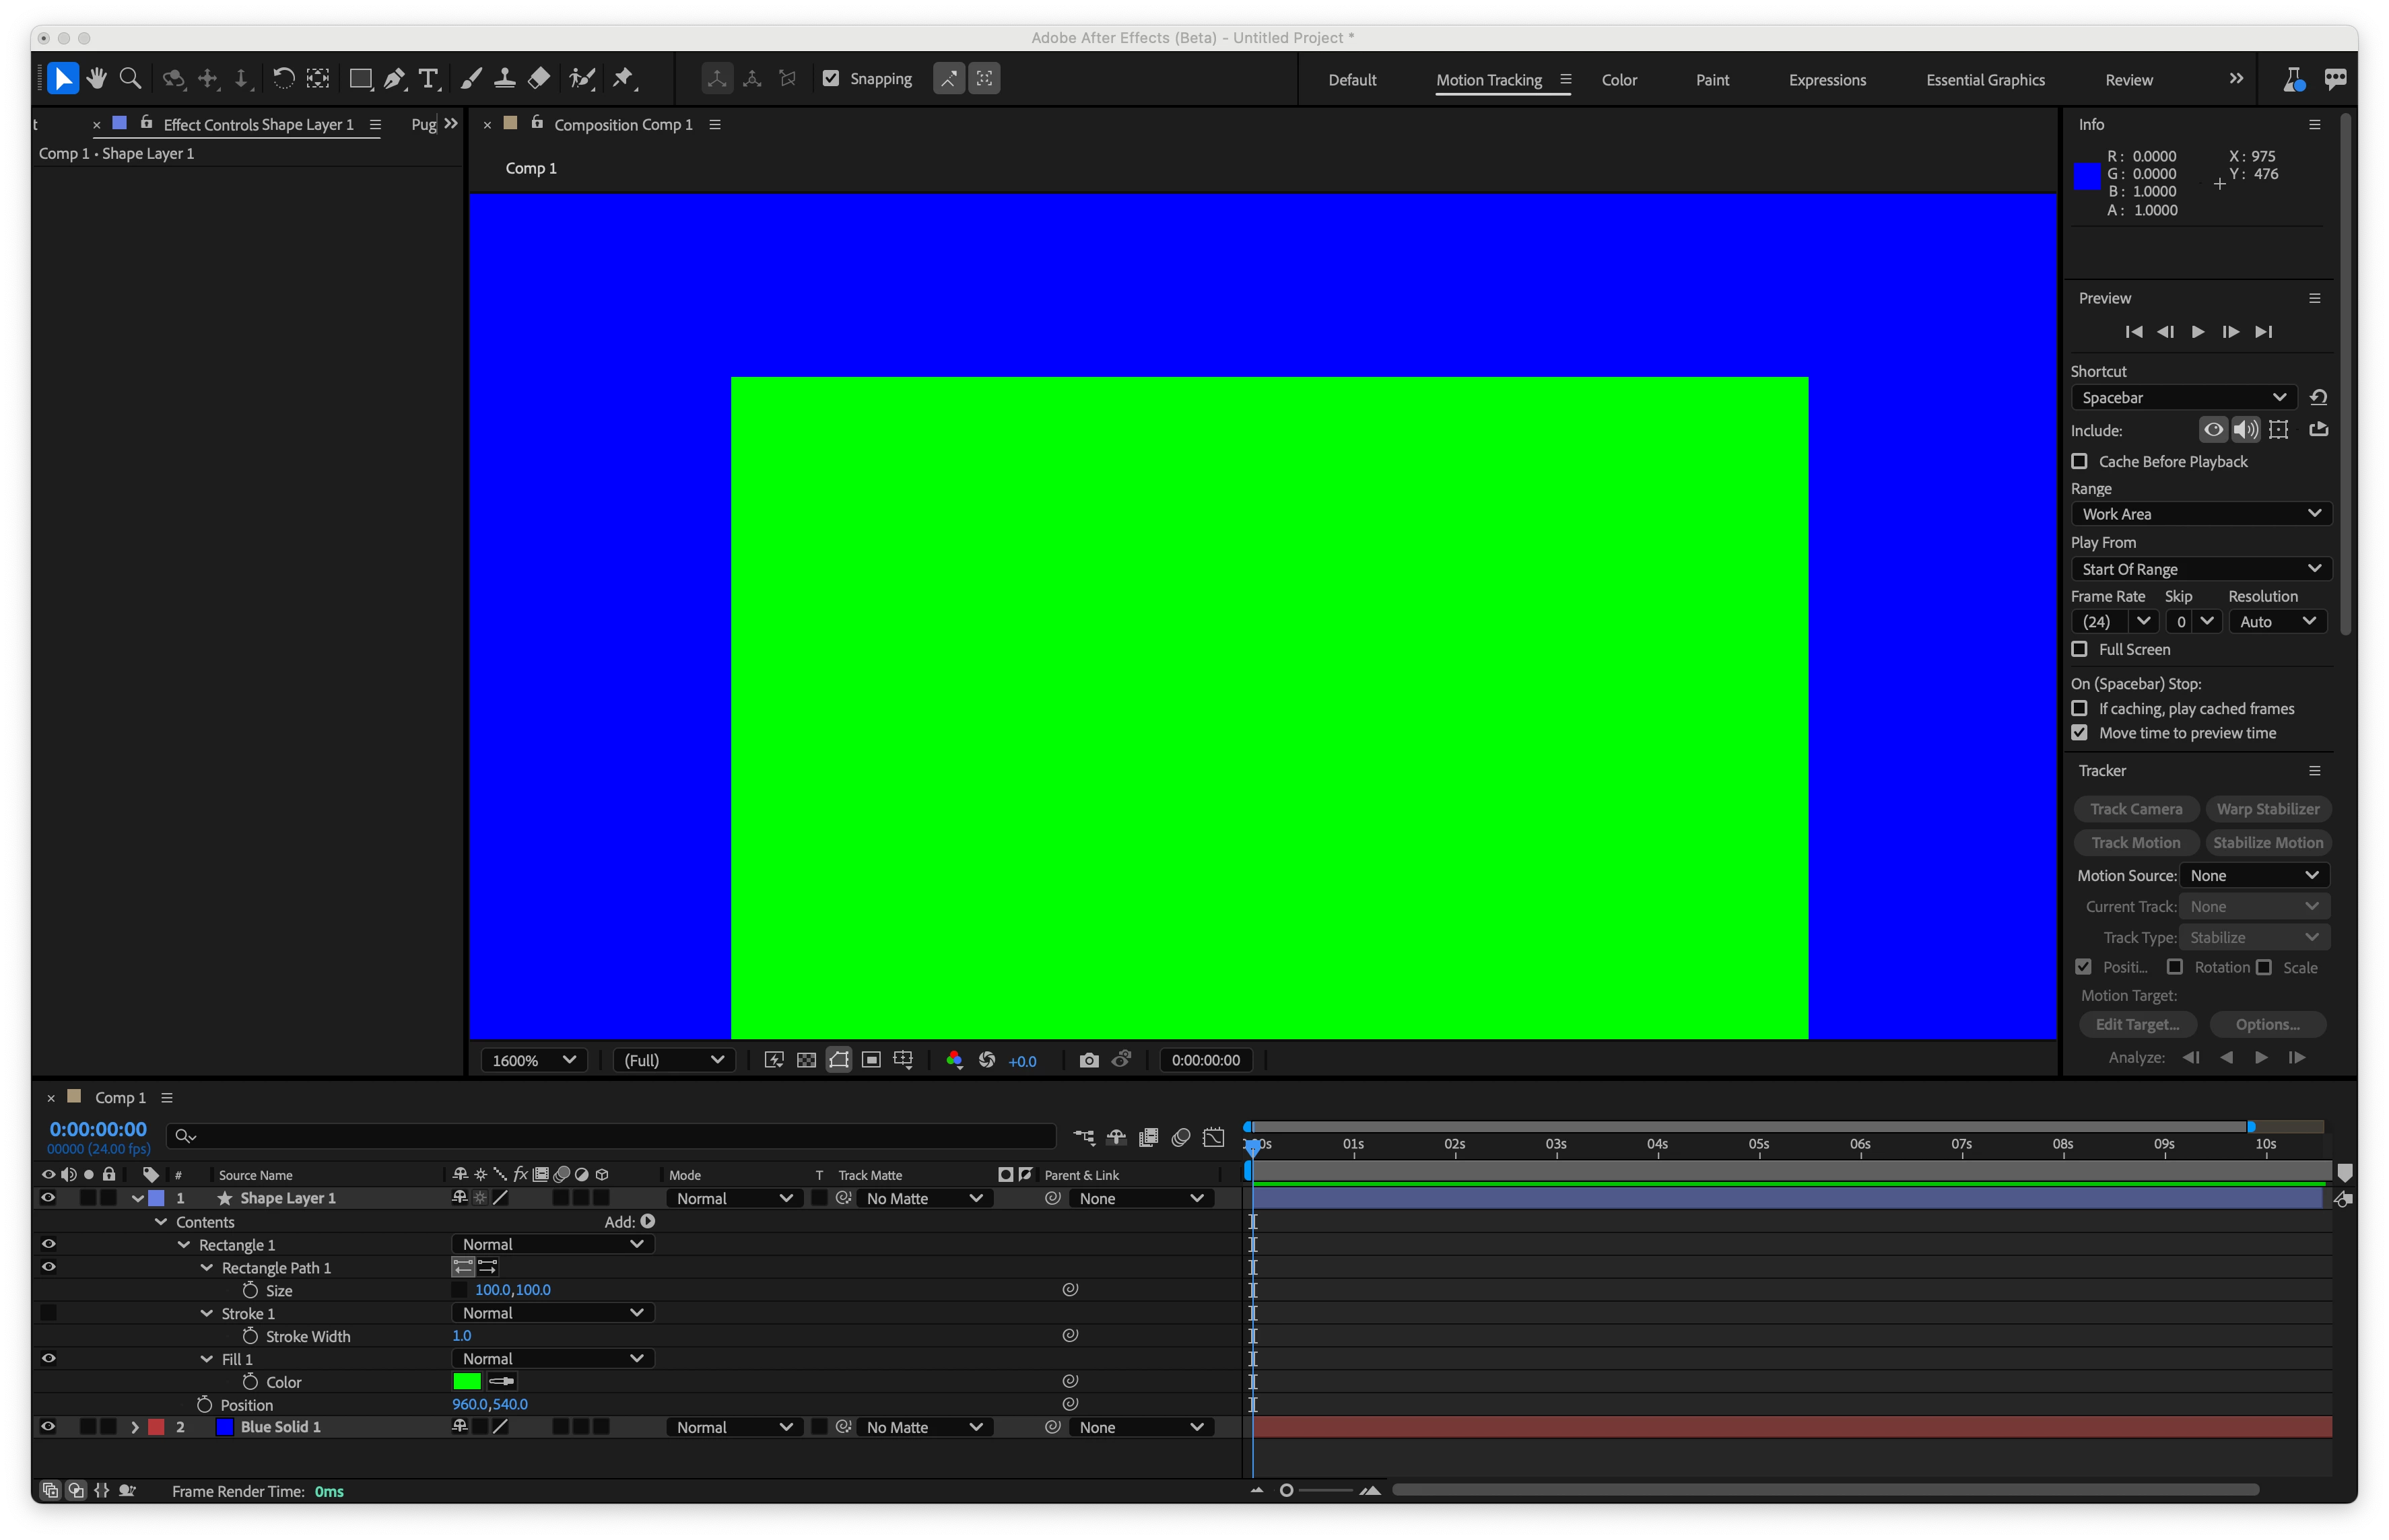Open the 1600% magnification dropdown
The width and height of the screenshot is (2389, 1540).
[532, 1060]
